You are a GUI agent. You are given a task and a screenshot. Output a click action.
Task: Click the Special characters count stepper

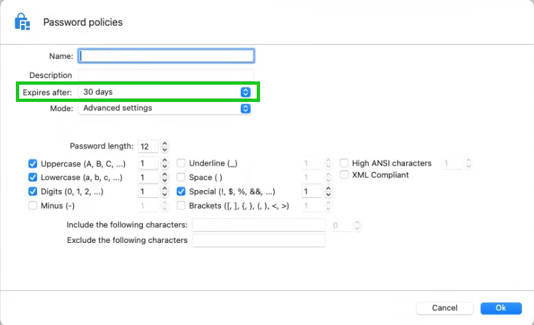(x=327, y=191)
